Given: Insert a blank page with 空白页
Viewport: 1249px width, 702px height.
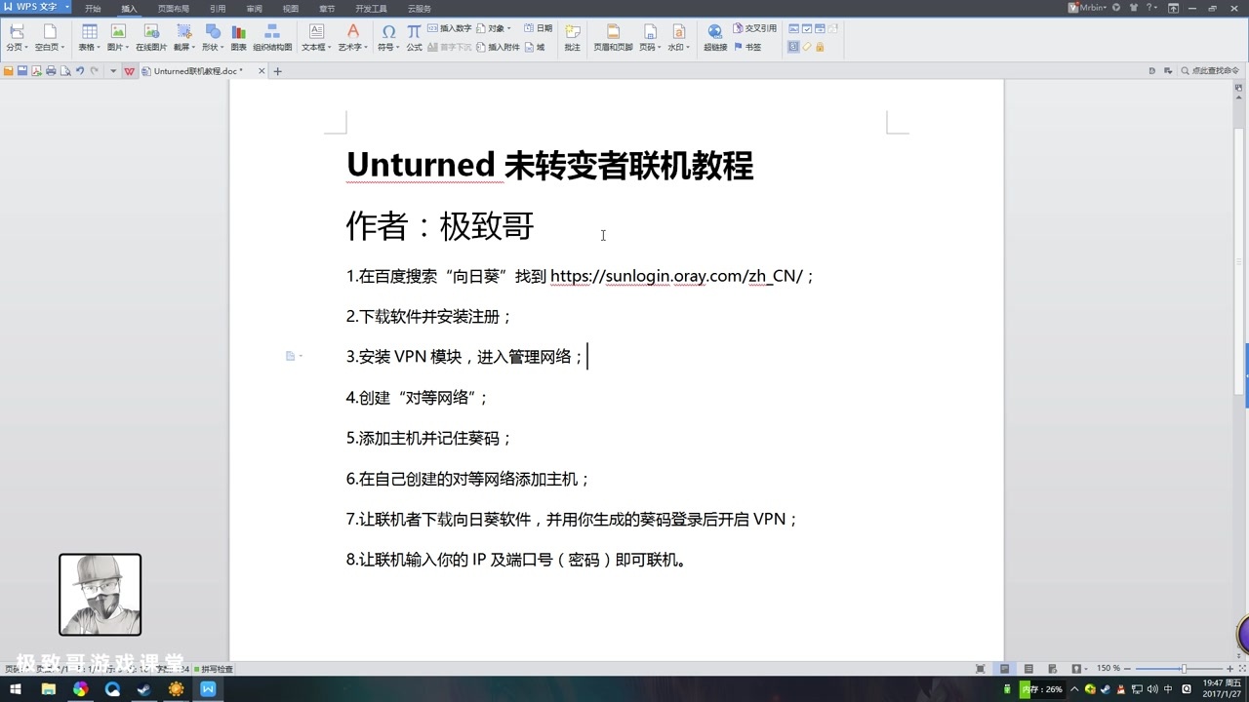Looking at the screenshot, I should (49, 37).
